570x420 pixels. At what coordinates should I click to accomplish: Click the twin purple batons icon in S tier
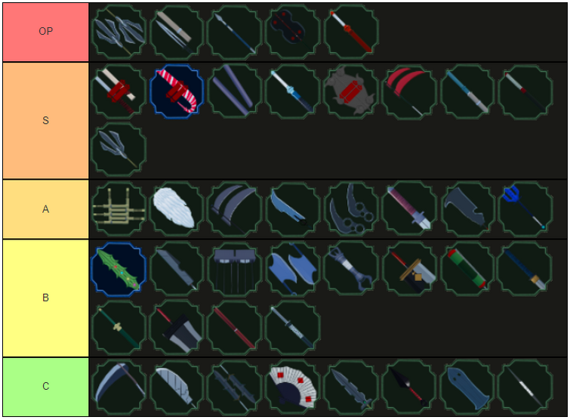235,91
